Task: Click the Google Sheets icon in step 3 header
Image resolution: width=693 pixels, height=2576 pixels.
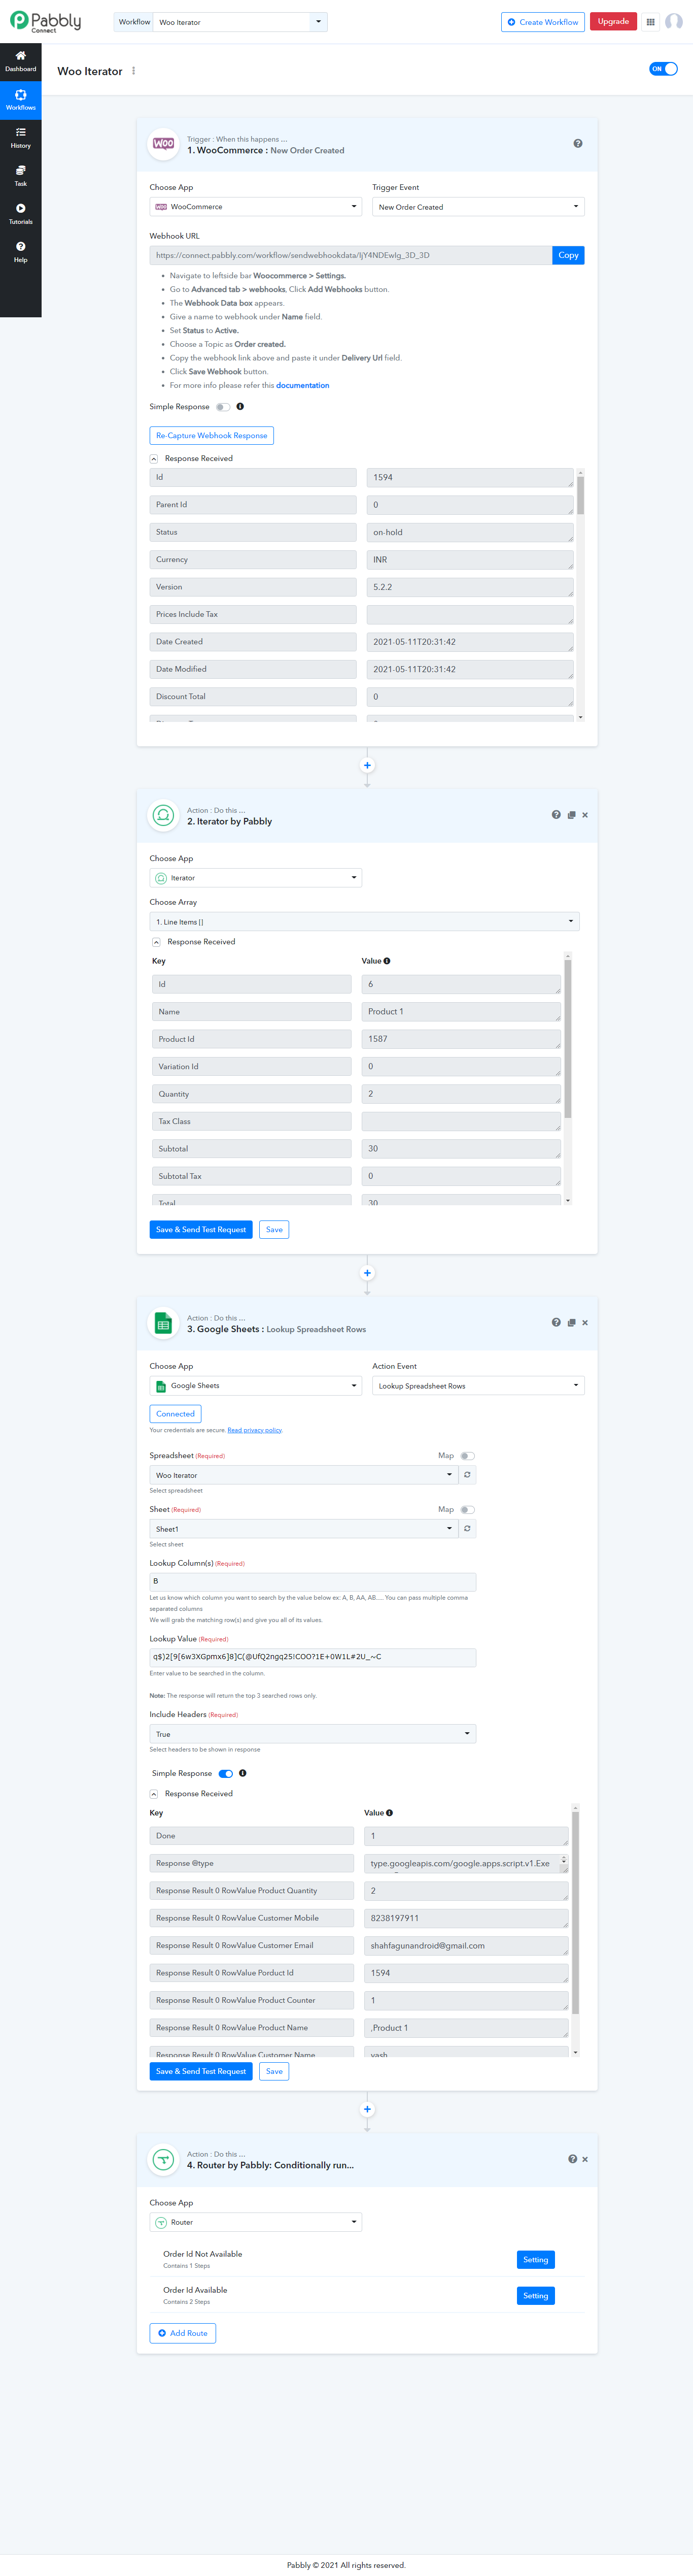Action: 163,1324
